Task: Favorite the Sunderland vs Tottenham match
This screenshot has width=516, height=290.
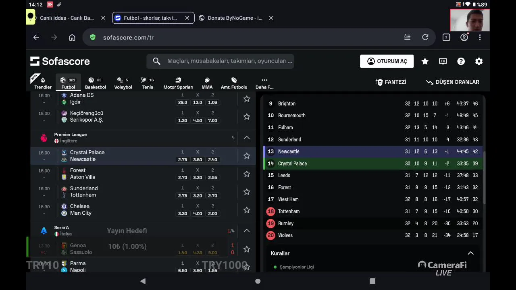Action: pyautogui.click(x=247, y=192)
